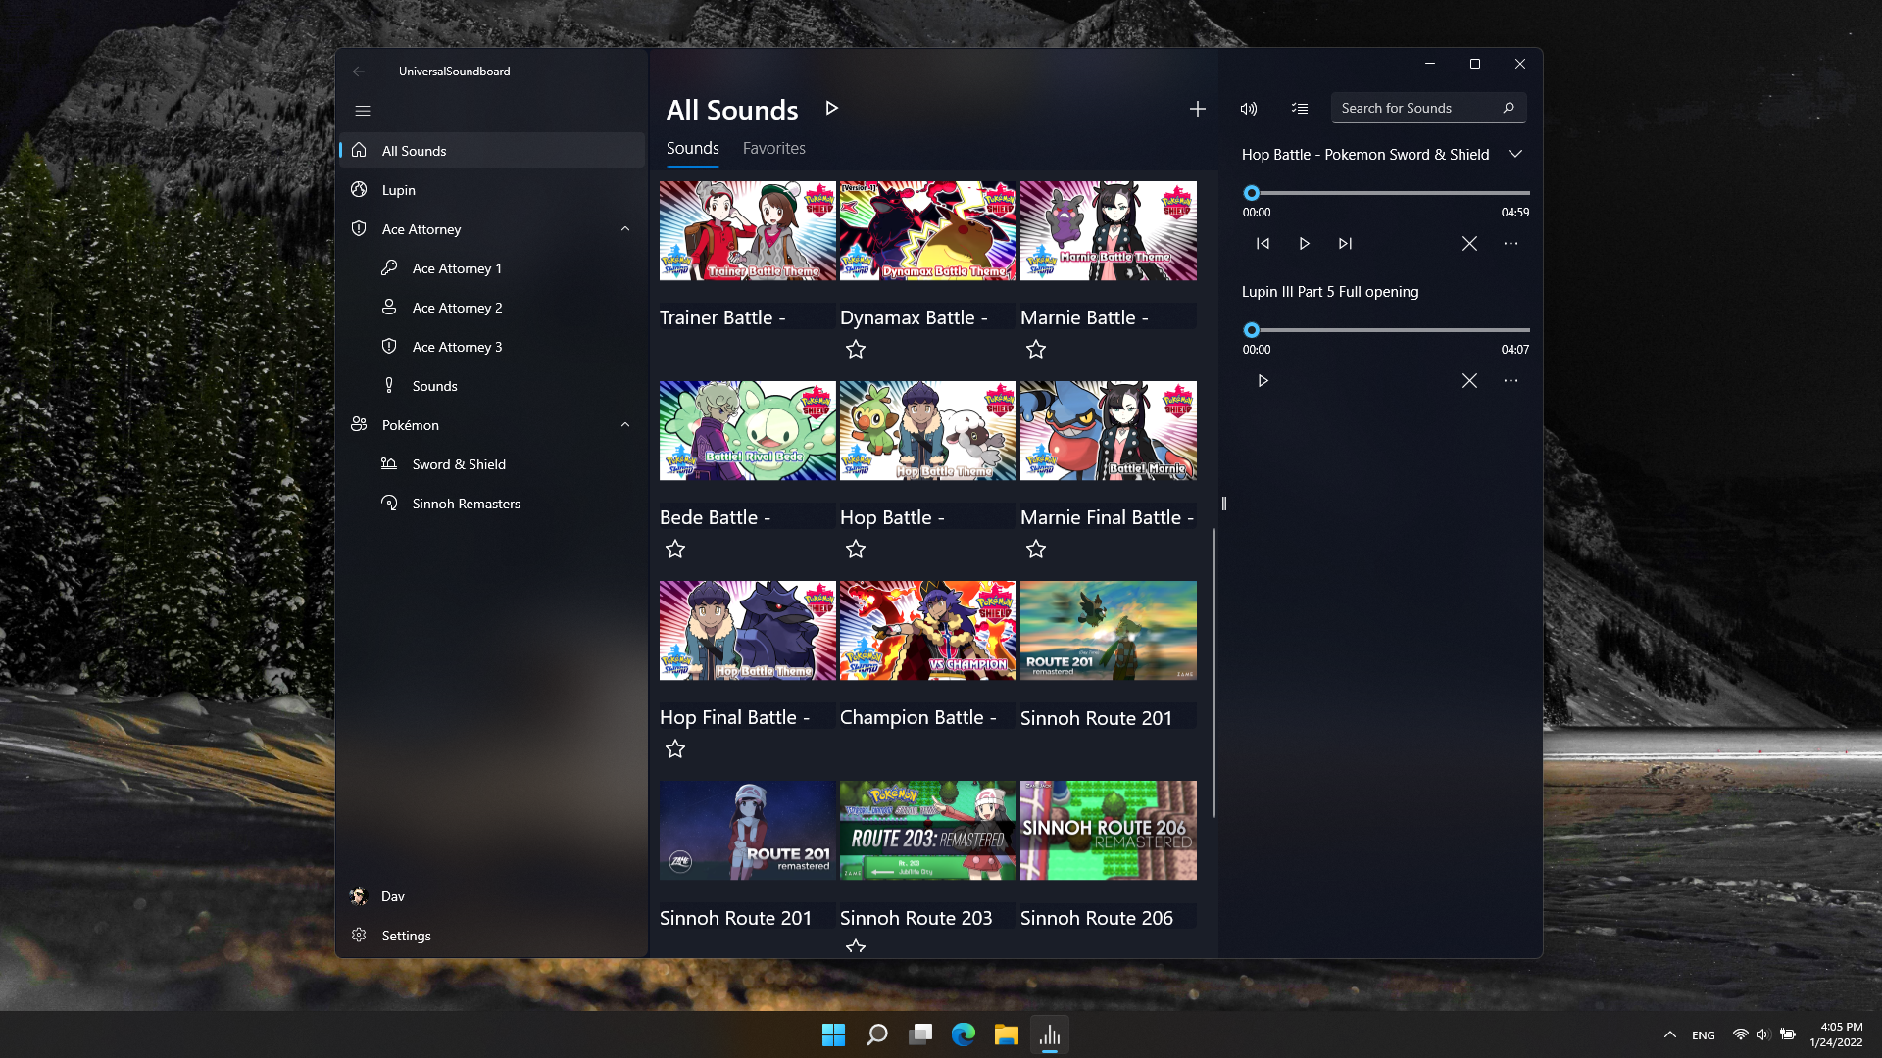This screenshot has width=1882, height=1058.
Task: Click the search magnifier in the Sounds search box
Action: (1509, 108)
